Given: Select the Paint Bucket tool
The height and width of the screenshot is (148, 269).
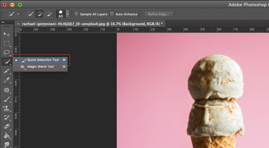Looking at the screenshot, I should (7, 135).
